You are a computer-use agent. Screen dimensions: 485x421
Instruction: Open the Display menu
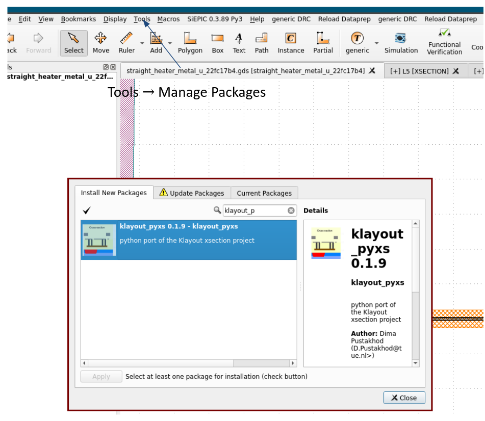pos(115,19)
